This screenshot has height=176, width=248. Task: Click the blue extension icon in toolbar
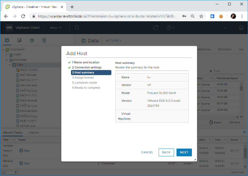(212, 16)
